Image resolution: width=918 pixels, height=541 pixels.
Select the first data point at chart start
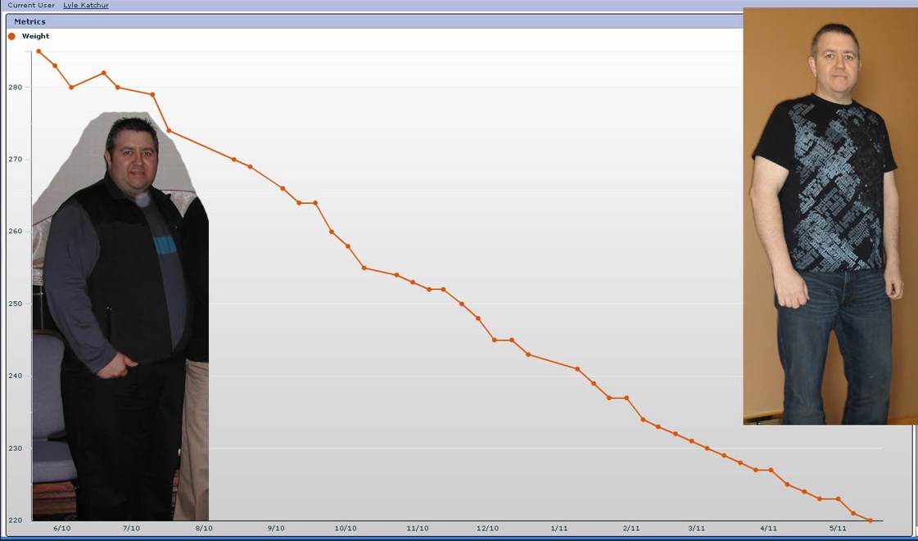pyautogui.click(x=38, y=51)
